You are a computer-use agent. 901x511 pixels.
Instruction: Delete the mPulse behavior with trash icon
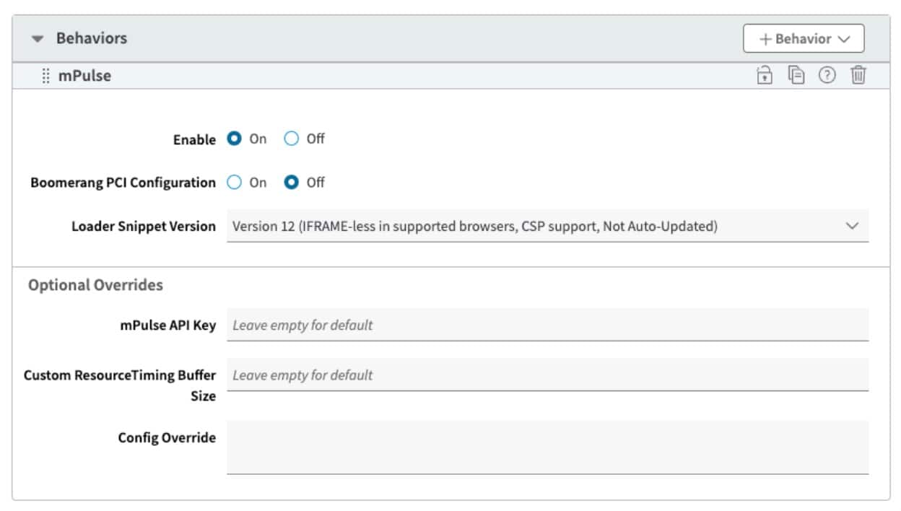[x=858, y=75]
